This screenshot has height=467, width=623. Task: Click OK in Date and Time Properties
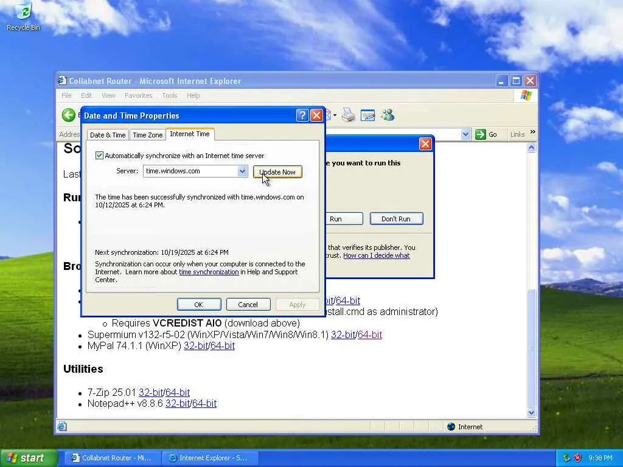click(199, 305)
